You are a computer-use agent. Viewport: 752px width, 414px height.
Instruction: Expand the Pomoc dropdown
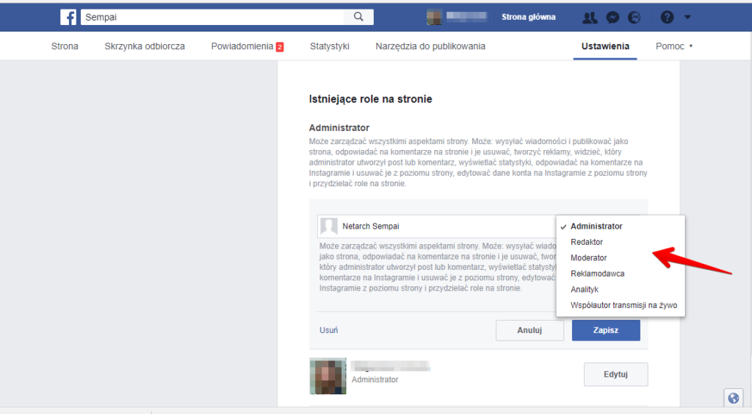[674, 46]
